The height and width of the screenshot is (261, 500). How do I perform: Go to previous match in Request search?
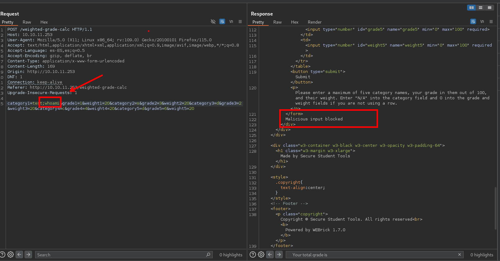click(x=19, y=254)
